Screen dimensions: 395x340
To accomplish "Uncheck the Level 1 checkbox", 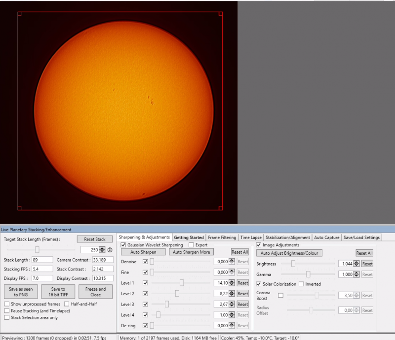I will 145,283.
